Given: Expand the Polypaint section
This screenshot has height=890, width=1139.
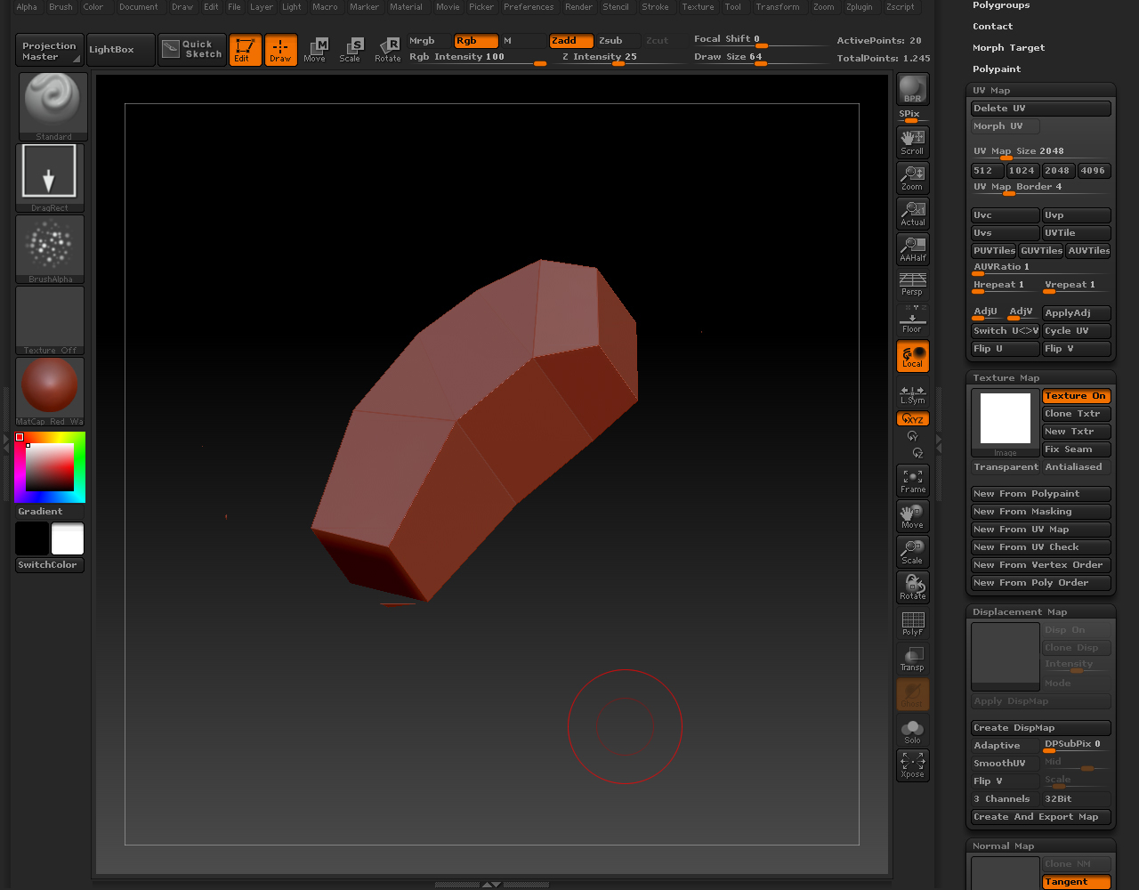Looking at the screenshot, I should 997,69.
